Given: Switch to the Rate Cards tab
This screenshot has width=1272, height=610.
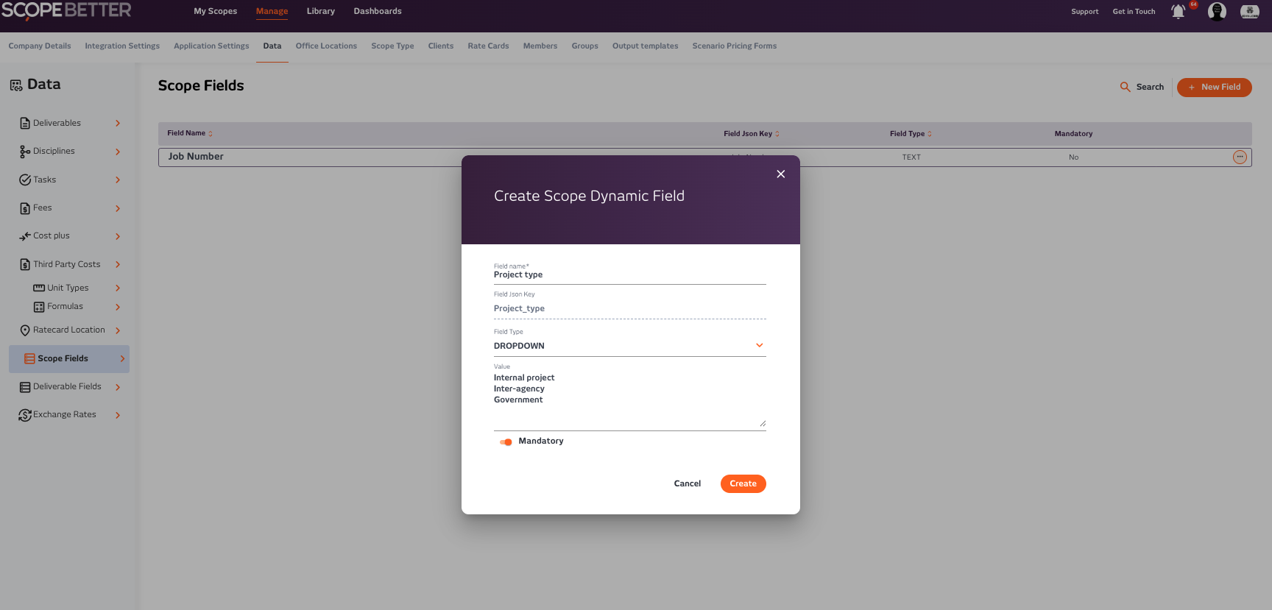Looking at the screenshot, I should click(x=488, y=46).
